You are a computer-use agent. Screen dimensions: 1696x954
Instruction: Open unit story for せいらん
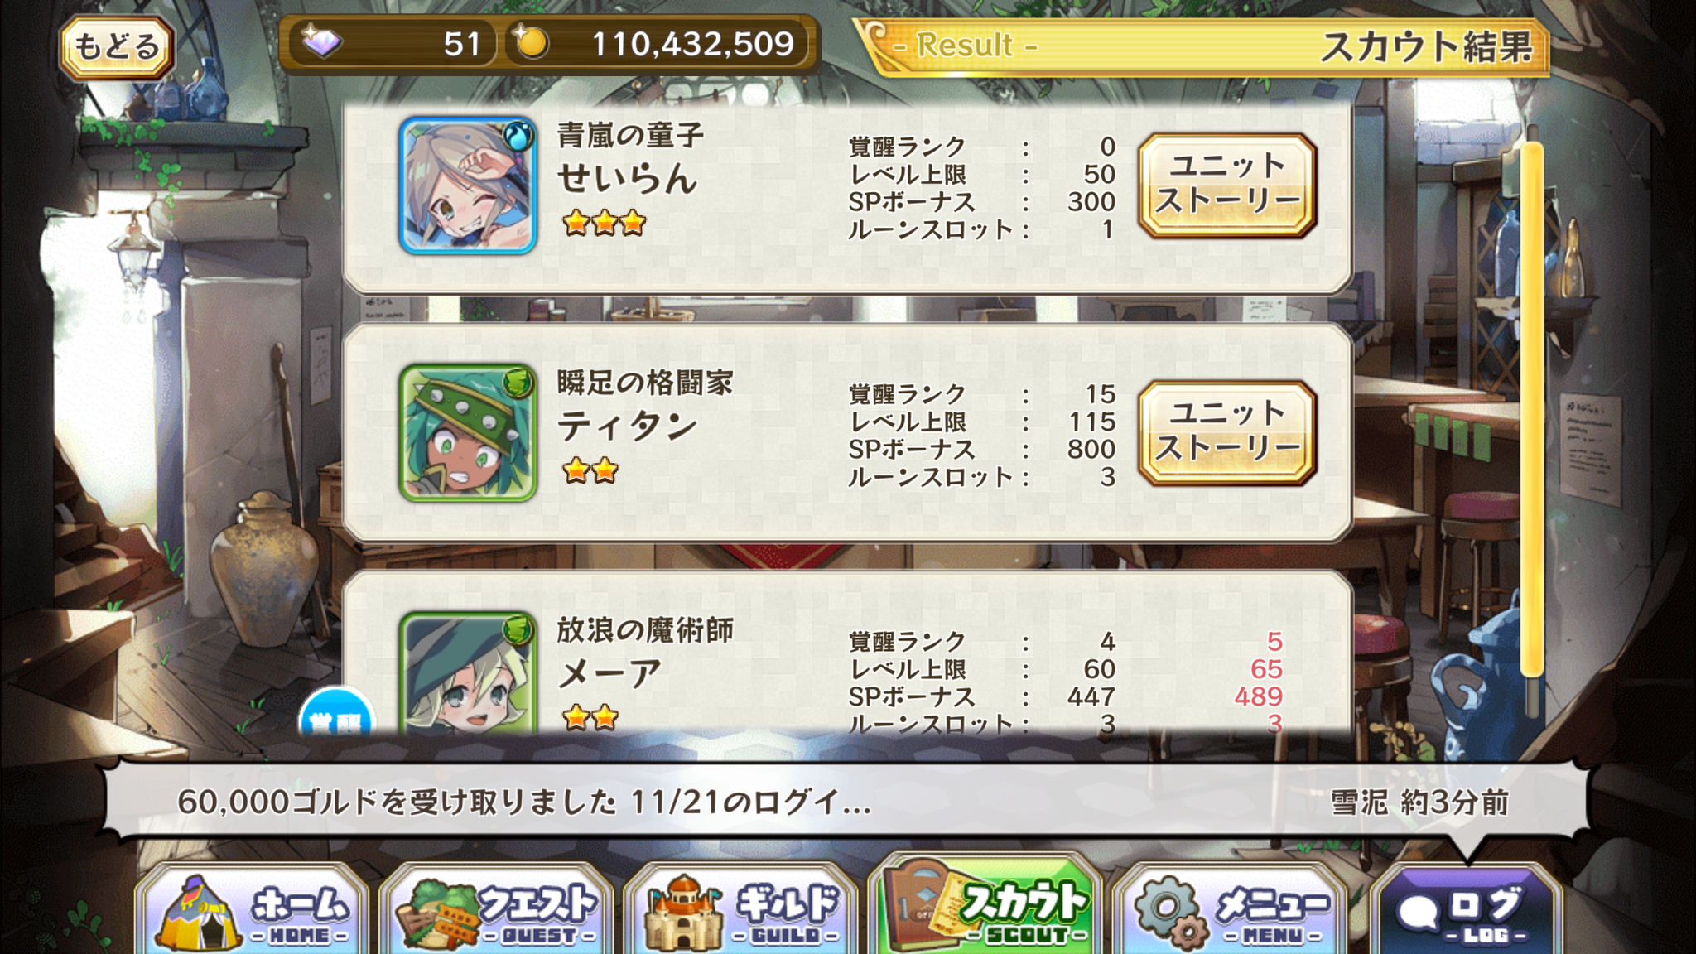point(1226,185)
